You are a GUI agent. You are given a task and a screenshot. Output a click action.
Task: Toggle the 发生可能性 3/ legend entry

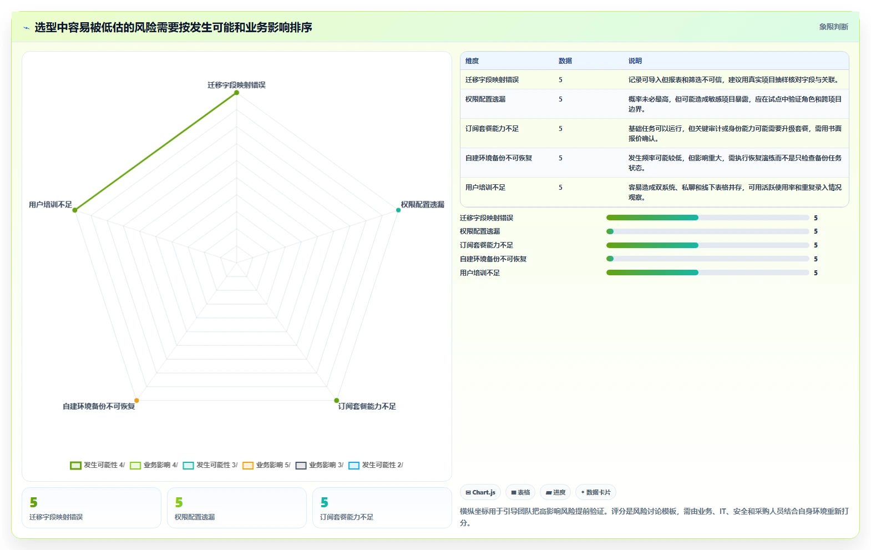click(x=210, y=465)
